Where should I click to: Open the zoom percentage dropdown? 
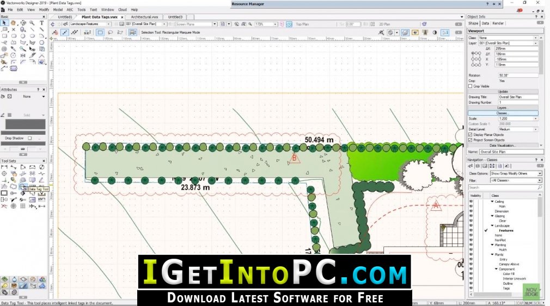pos(266,24)
